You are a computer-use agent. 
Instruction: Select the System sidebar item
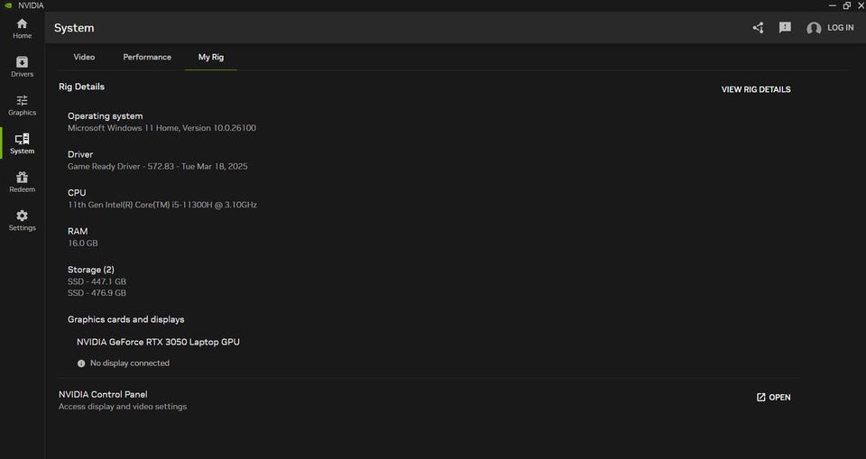tap(22, 143)
